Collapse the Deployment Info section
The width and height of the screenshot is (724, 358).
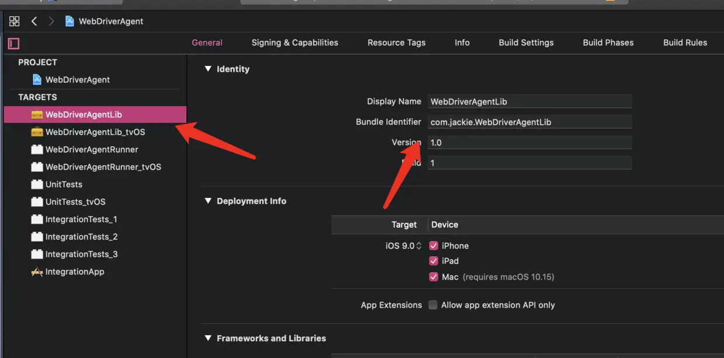coord(207,201)
